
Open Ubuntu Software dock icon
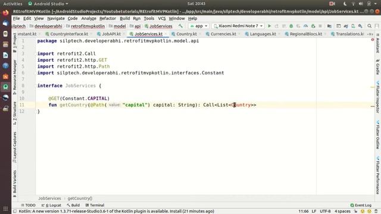(x=5, y=77)
